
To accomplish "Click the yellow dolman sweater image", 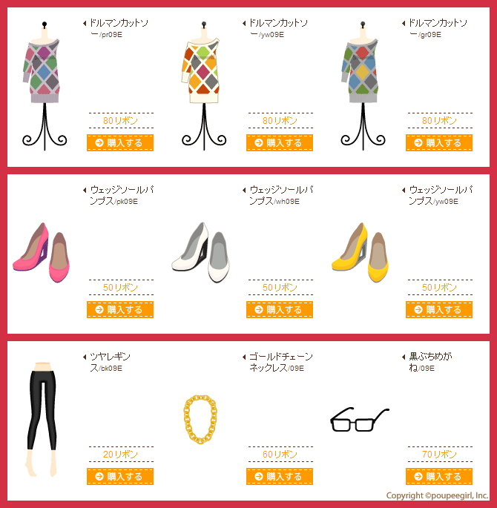I will (x=204, y=86).
